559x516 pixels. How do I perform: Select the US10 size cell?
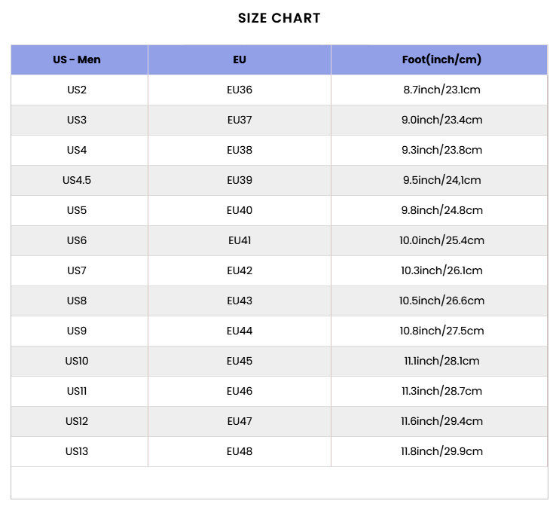coord(77,361)
